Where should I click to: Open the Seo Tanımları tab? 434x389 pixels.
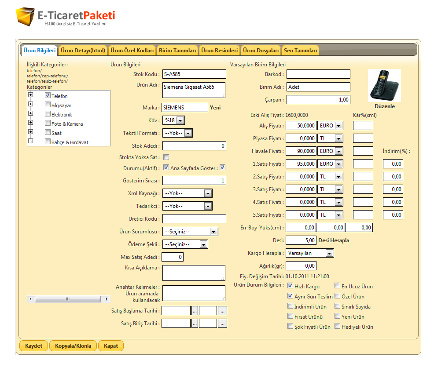click(300, 51)
